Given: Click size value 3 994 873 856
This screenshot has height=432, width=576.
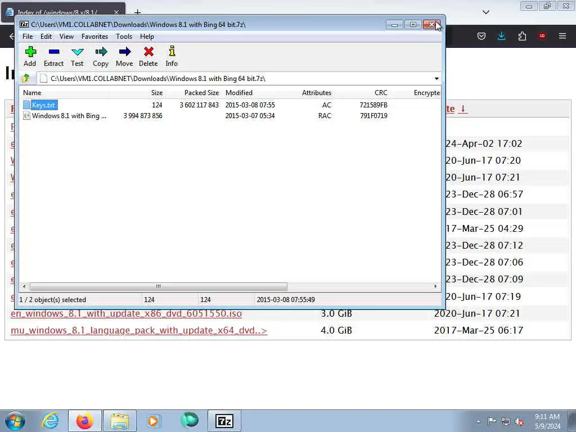Looking at the screenshot, I should click(143, 116).
